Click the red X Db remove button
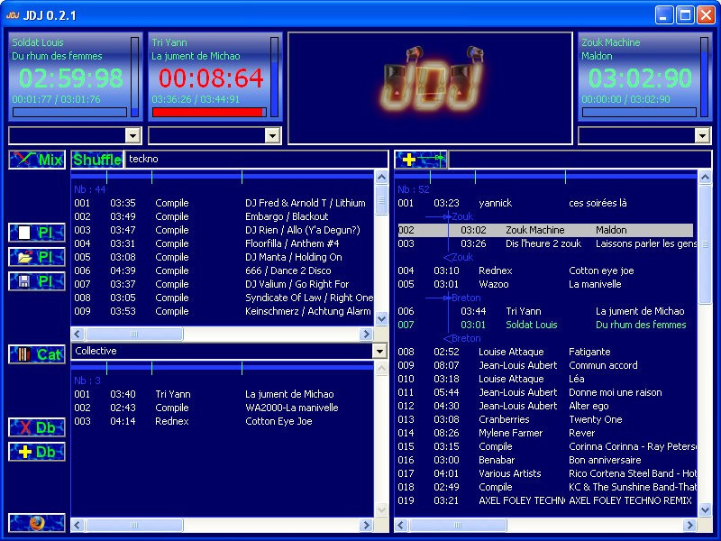 pos(37,427)
